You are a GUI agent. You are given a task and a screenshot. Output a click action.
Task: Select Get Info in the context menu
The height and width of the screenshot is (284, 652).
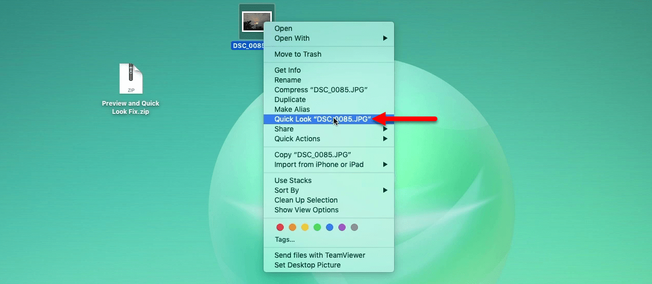pos(329,70)
